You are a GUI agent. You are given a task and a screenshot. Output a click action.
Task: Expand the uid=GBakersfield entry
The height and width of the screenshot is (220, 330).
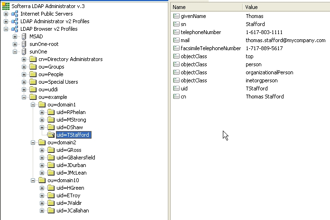(x=42, y=158)
